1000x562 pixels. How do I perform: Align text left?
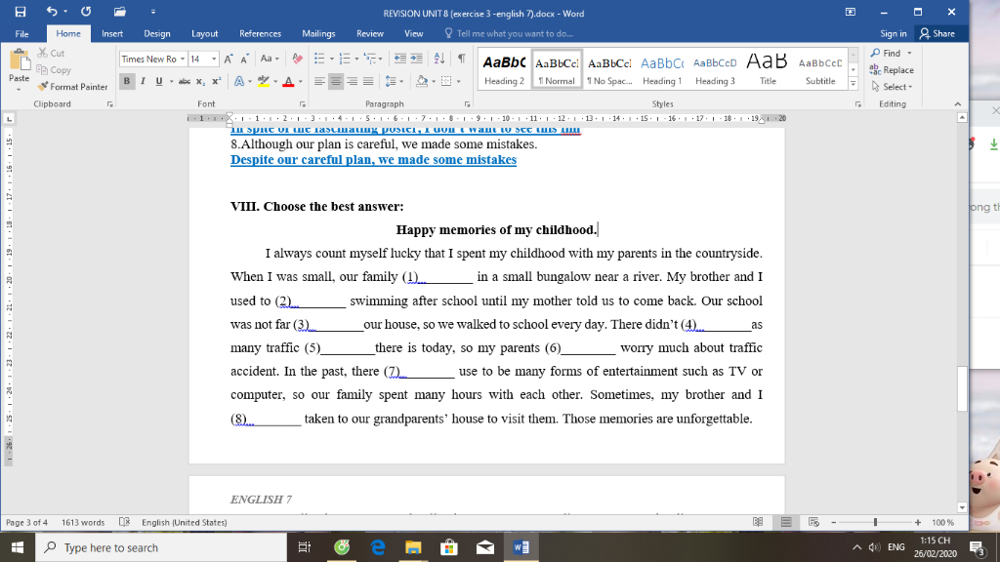click(319, 81)
